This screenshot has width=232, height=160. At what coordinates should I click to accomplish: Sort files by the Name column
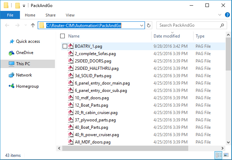(x=74, y=36)
